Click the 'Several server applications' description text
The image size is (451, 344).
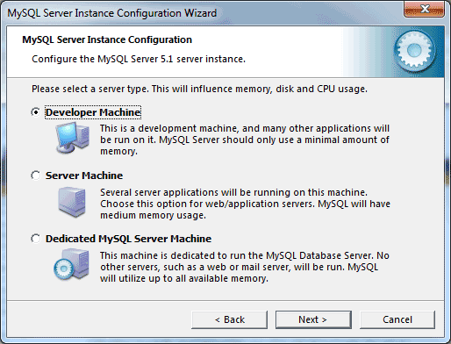[245, 204]
